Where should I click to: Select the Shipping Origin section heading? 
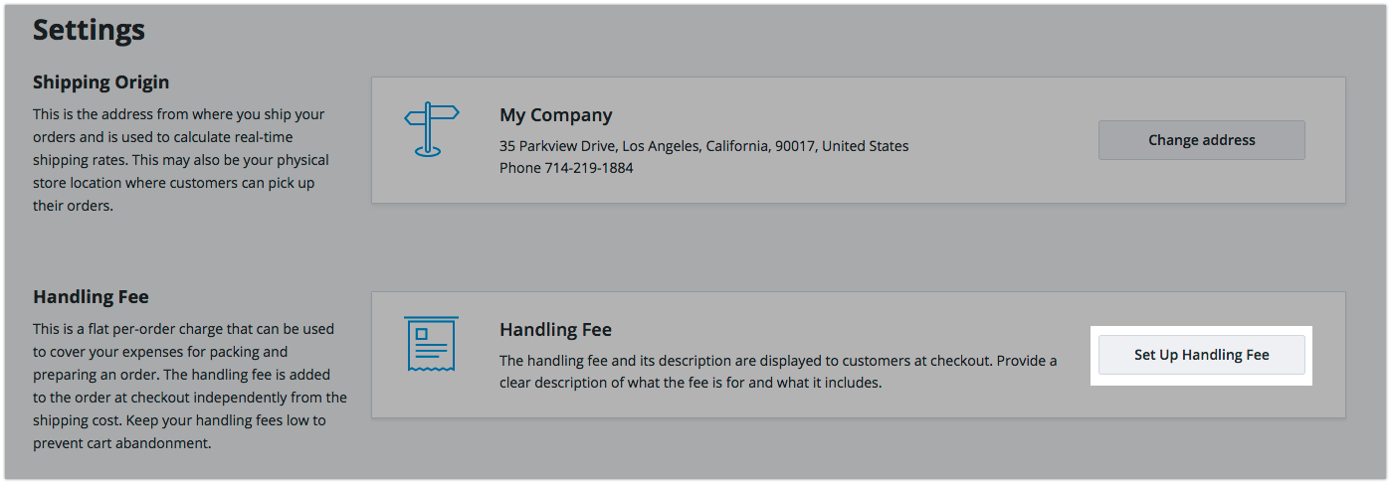point(100,81)
